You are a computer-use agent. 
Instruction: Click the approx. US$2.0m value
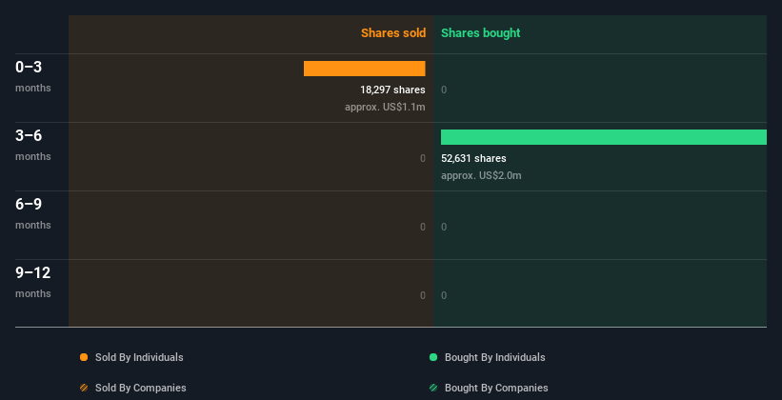tap(481, 175)
